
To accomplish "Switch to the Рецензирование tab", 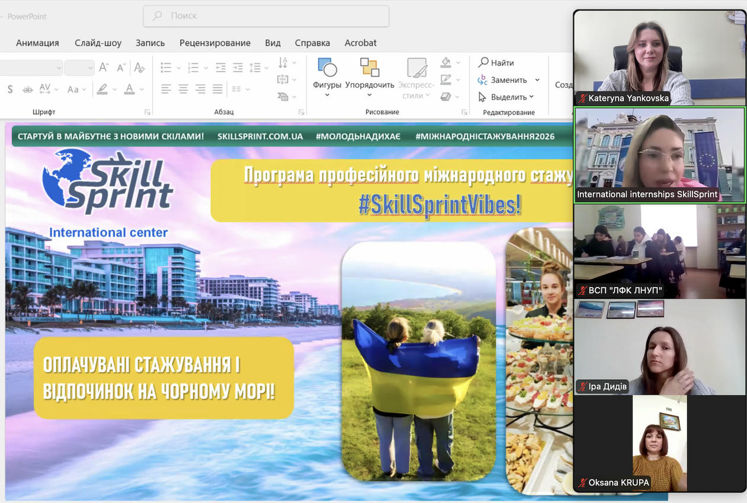I will click(x=214, y=43).
